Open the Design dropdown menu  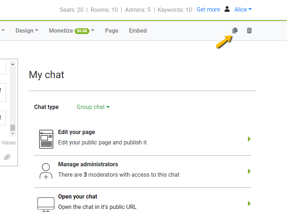point(27,31)
